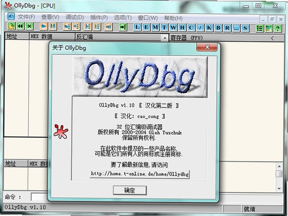The height and width of the screenshot is (216, 288).
Task: Open Run trace with ellipsis button
Action: pyautogui.click(x=236, y=28)
